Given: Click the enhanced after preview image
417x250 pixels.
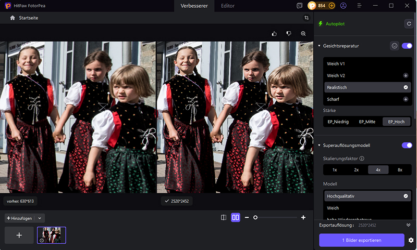Looking at the screenshot, I should [235, 117].
